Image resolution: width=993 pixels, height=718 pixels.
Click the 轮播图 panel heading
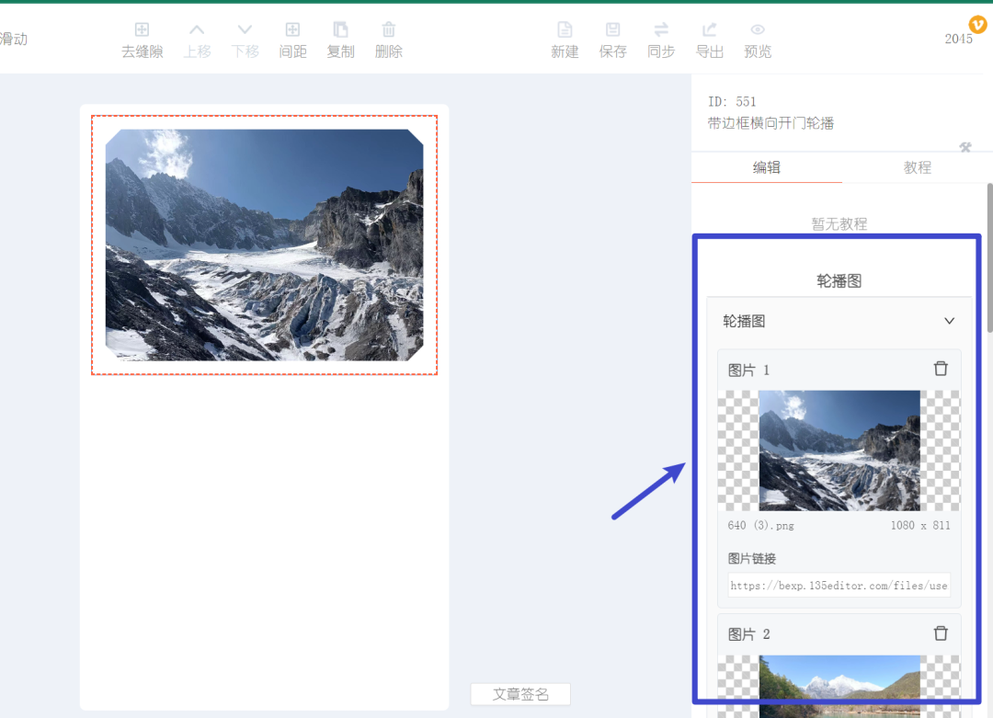[x=839, y=280]
